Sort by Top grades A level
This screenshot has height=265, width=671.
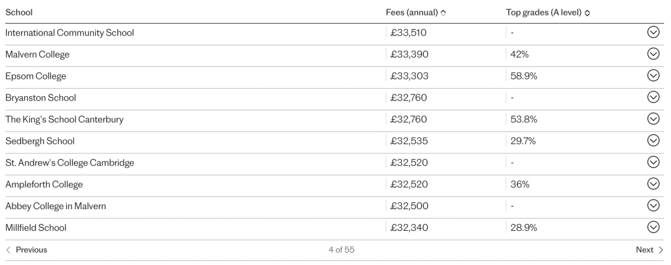pos(587,13)
